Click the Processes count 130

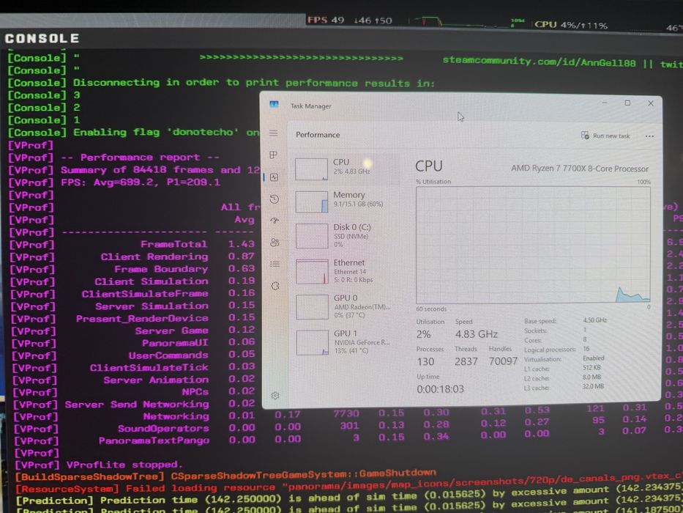click(425, 361)
